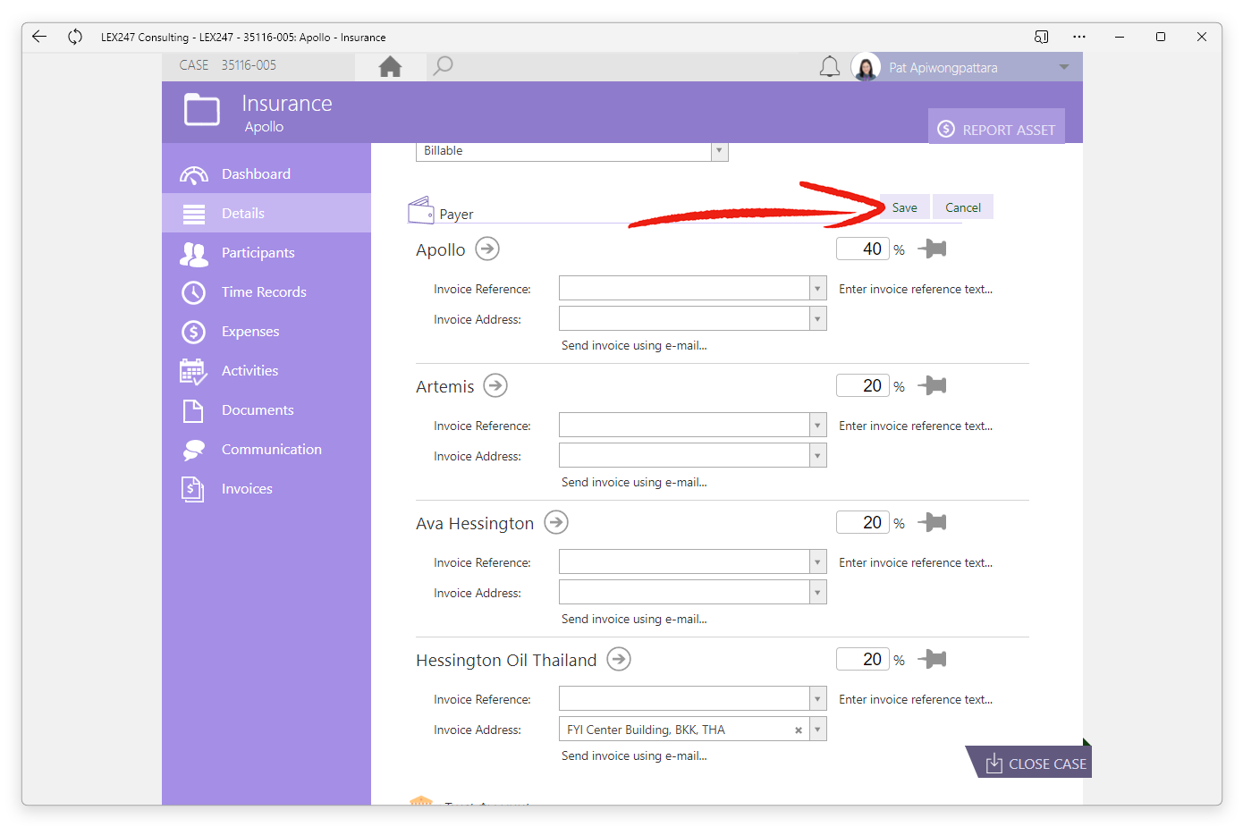The image size is (1243, 827).
Task: Click Ava Hessington's Enter invoice reference text link
Action: coord(916,562)
